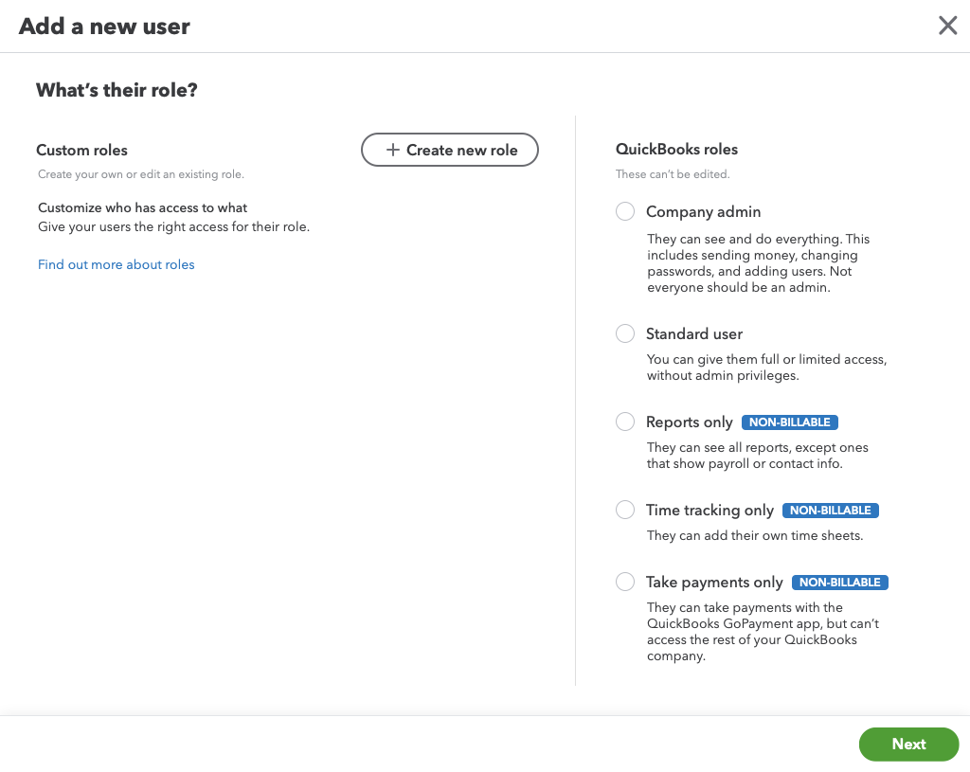The width and height of the screenshot is (970, 772).
Task: Click 'They can add their own time sheets.' text
Action: (x=755, y=536)
